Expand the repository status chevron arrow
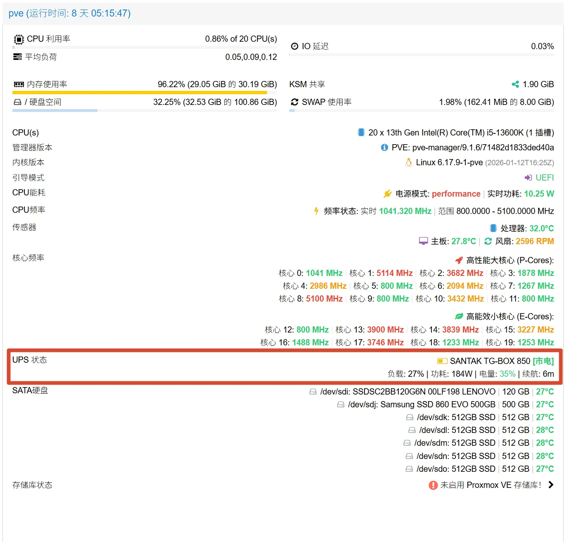The height and width of the screenshot is (542, 567). coord(550,485)
